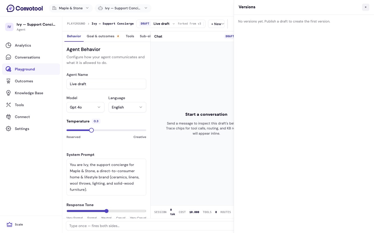Open Knowledge Base section
This screenshot has width=374, height=233.
click(31, 93)
